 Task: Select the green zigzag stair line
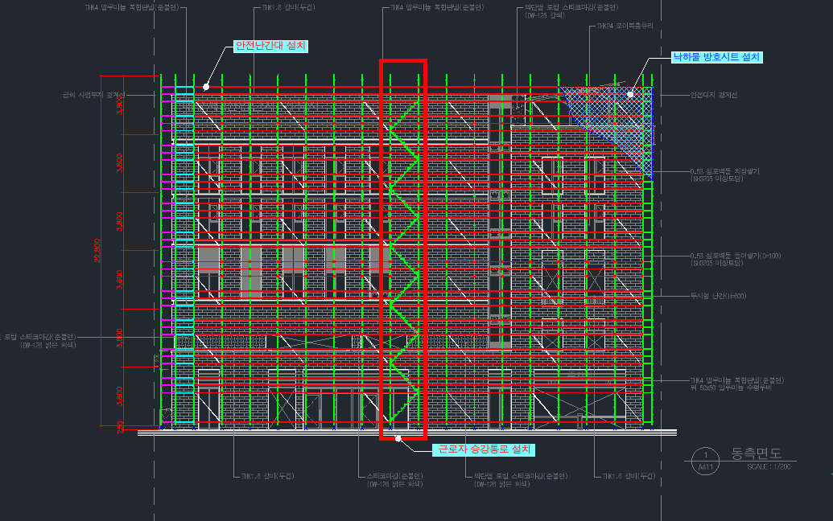click(404, 260)
